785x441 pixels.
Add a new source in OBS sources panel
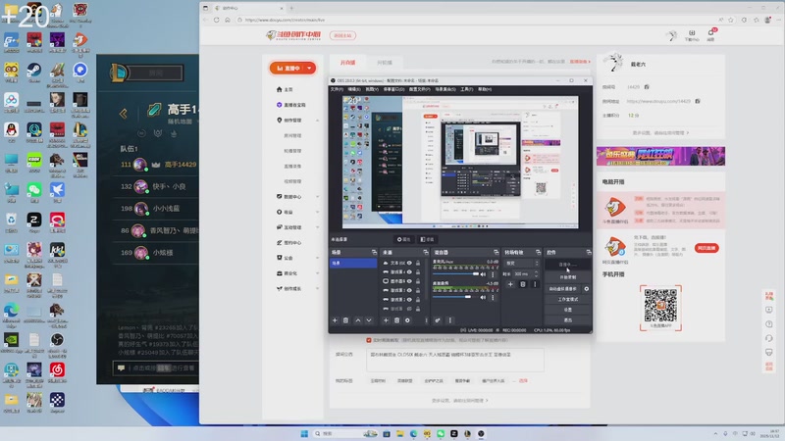click(386, 320)
